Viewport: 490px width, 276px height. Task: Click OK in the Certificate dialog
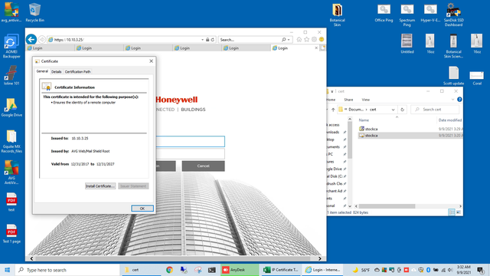click(142, 209)
